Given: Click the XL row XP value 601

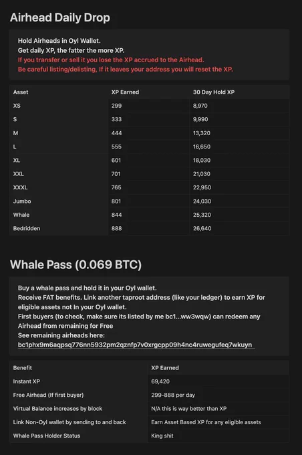Looking at the screenshot, I should 116,160.
